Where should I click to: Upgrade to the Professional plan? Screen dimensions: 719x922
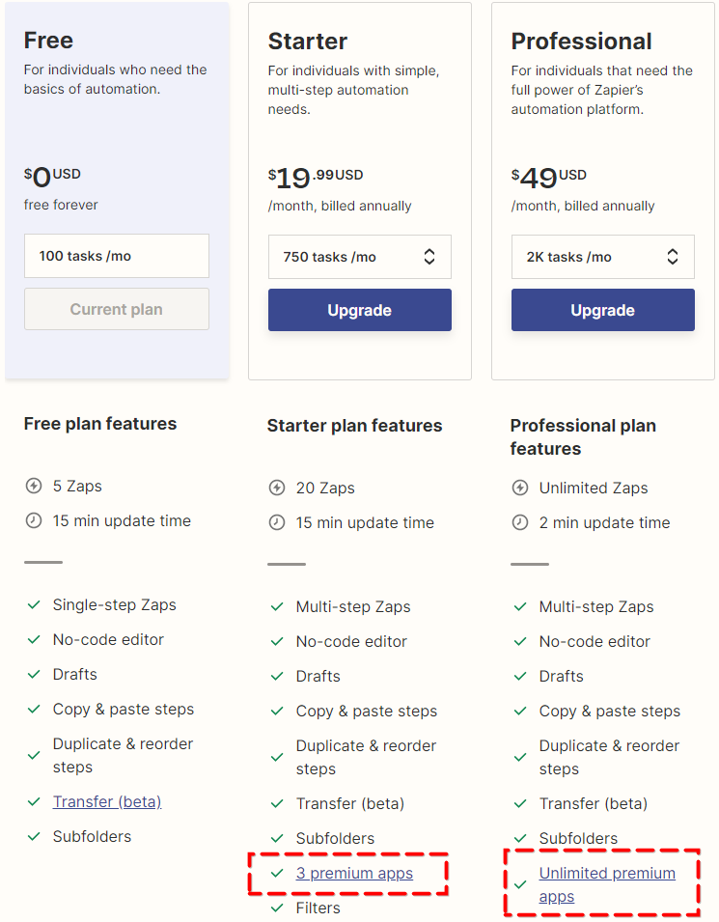tap(602, 310)
